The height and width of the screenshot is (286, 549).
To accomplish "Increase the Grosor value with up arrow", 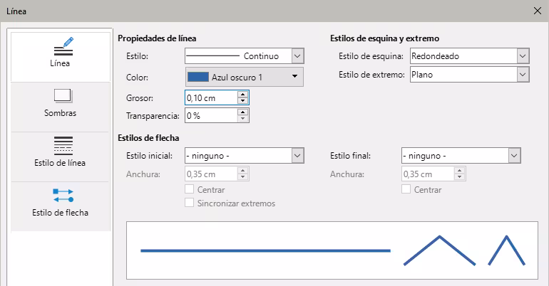I will pos(242,95).
